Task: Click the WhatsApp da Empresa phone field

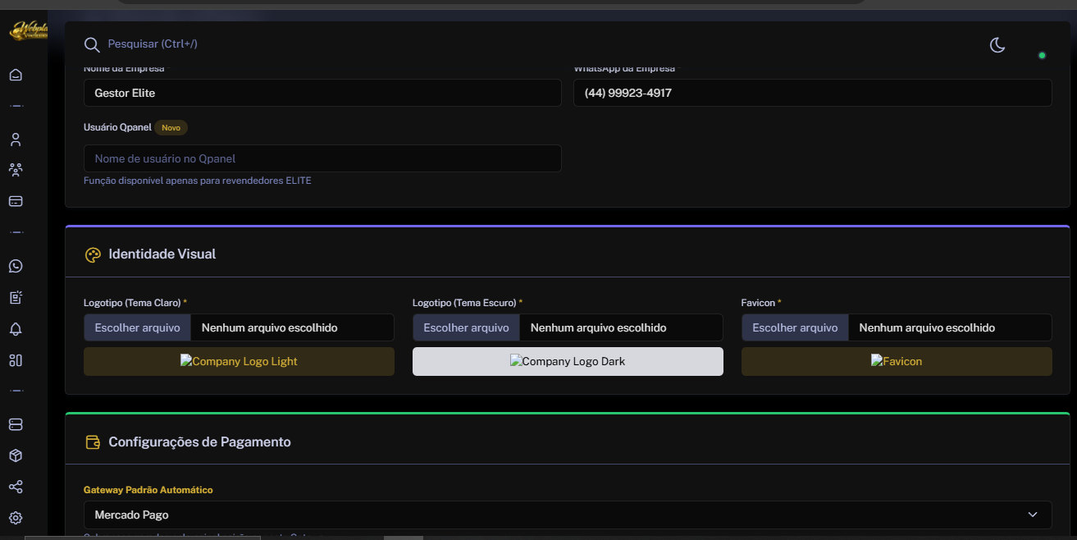Action: (x=813, y=93)
